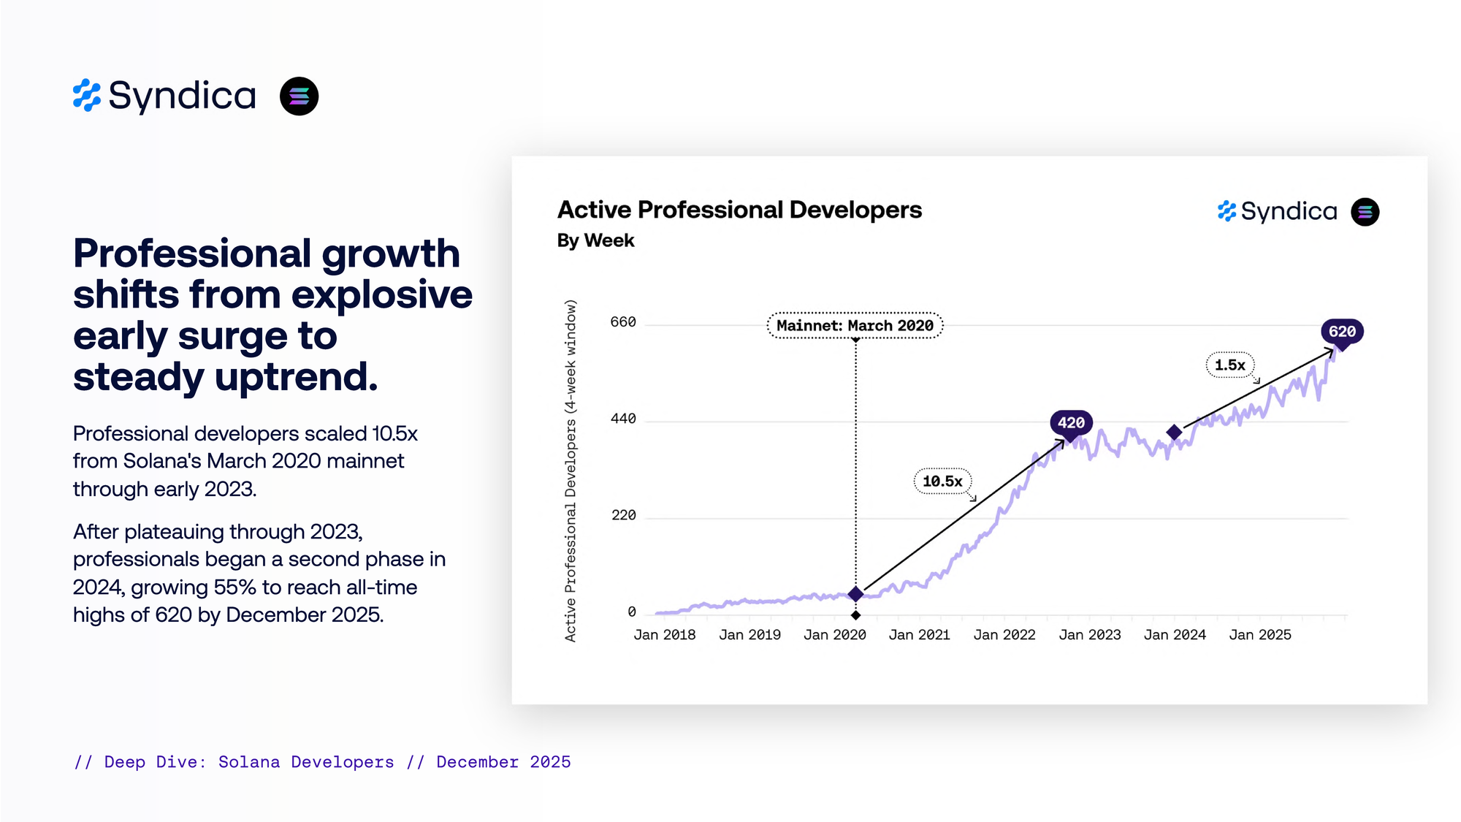Click the Jan 2025 x-axis label

(x=1260, y=635)
